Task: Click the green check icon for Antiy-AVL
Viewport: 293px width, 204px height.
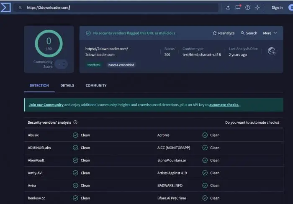Action: (x=75, y=173)
